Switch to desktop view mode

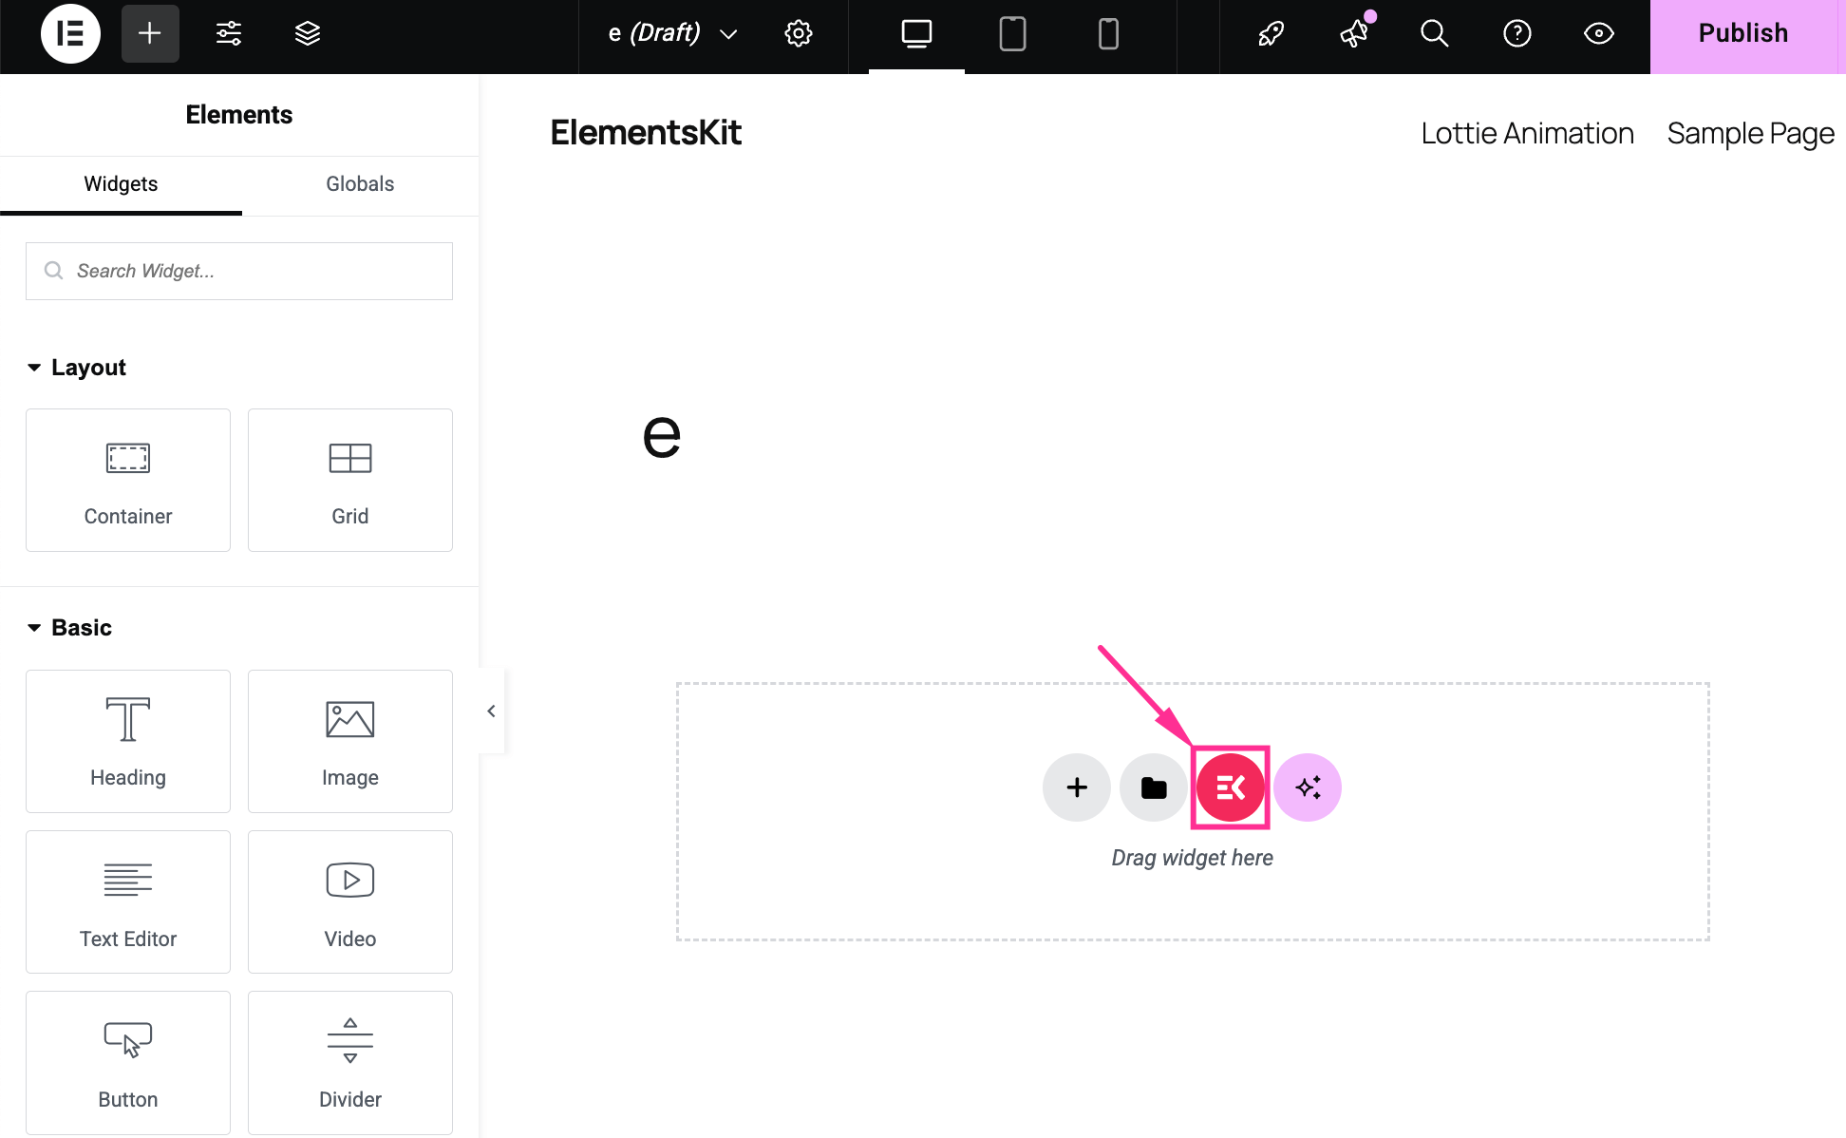click(x=916, y=34)
